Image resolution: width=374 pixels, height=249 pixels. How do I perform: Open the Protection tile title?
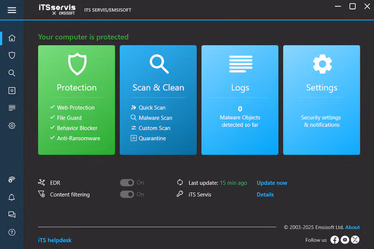[x=77, y=88]
